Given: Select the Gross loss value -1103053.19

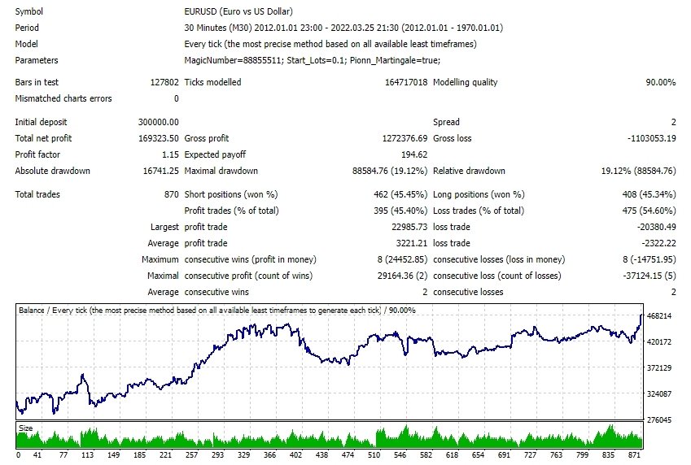Looking at the screenshot, I should coord(651,139).
